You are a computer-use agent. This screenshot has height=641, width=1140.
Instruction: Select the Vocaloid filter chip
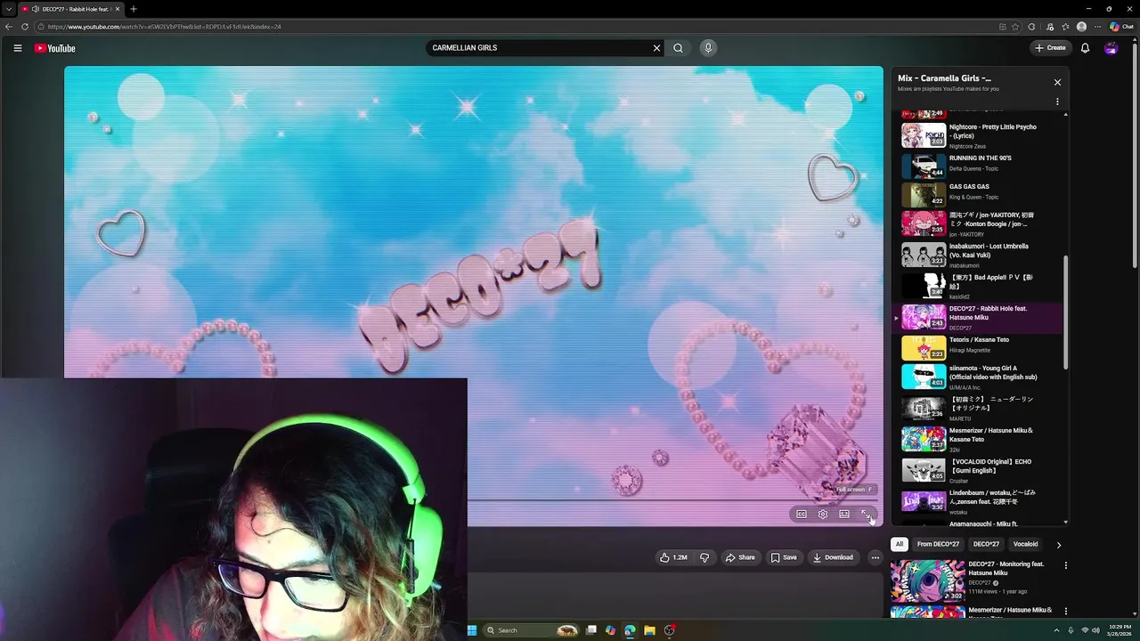tap(1025, 544)
